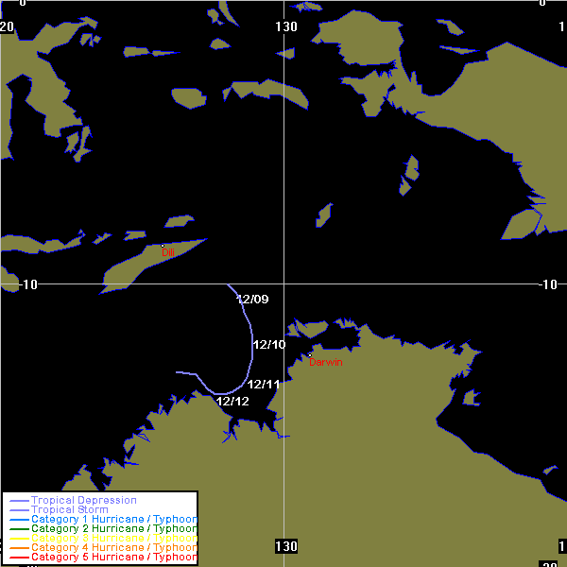The width and height of the screenshot is (567, 567).
Task: Click the Category 5 Hurricane legend entry
Action: pyautogui.click(x=113, y=558)
